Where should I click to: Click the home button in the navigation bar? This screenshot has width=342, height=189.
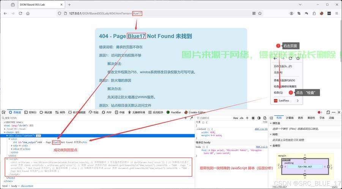click(x=28, y=13)
